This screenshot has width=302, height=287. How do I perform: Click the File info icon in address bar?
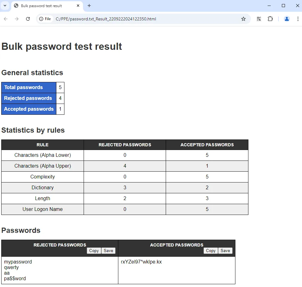point(45,19)
